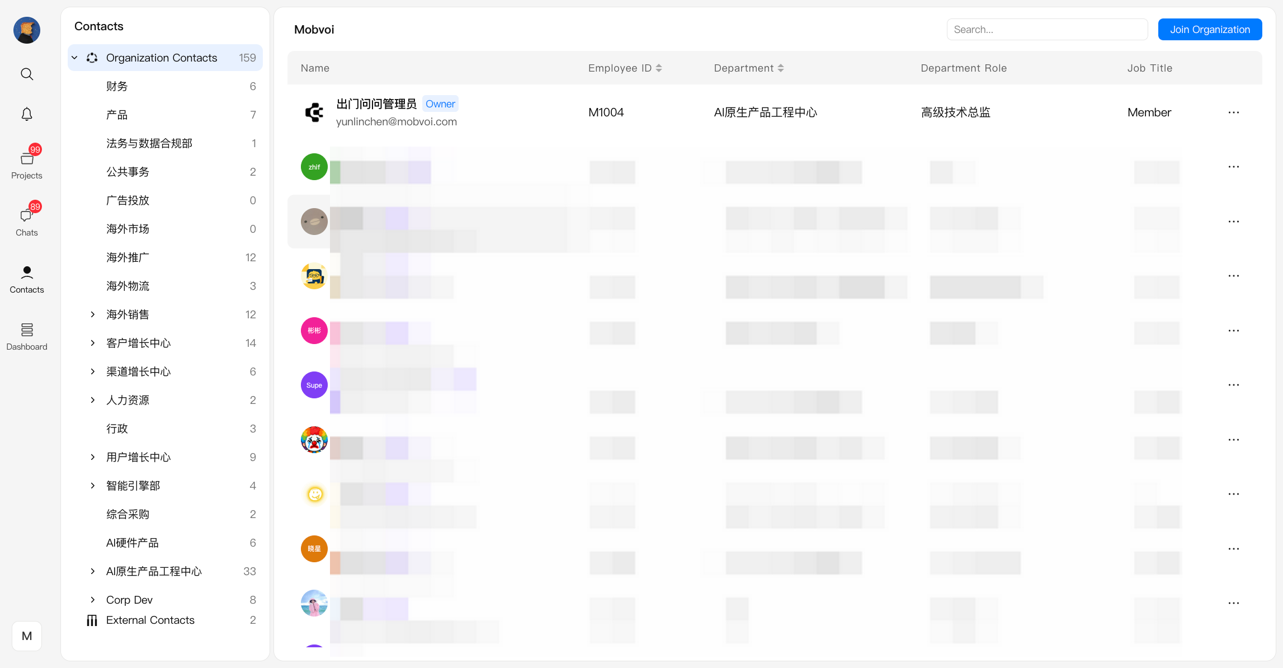Select Contacts in the sidebar
Viewport: 1283px width, 668px height.
(x=27, y=280)
